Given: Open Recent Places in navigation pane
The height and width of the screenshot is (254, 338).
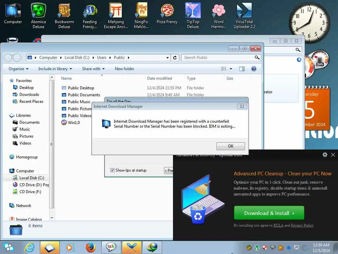Looking at the screenshot, I should [x=31, y=101].
